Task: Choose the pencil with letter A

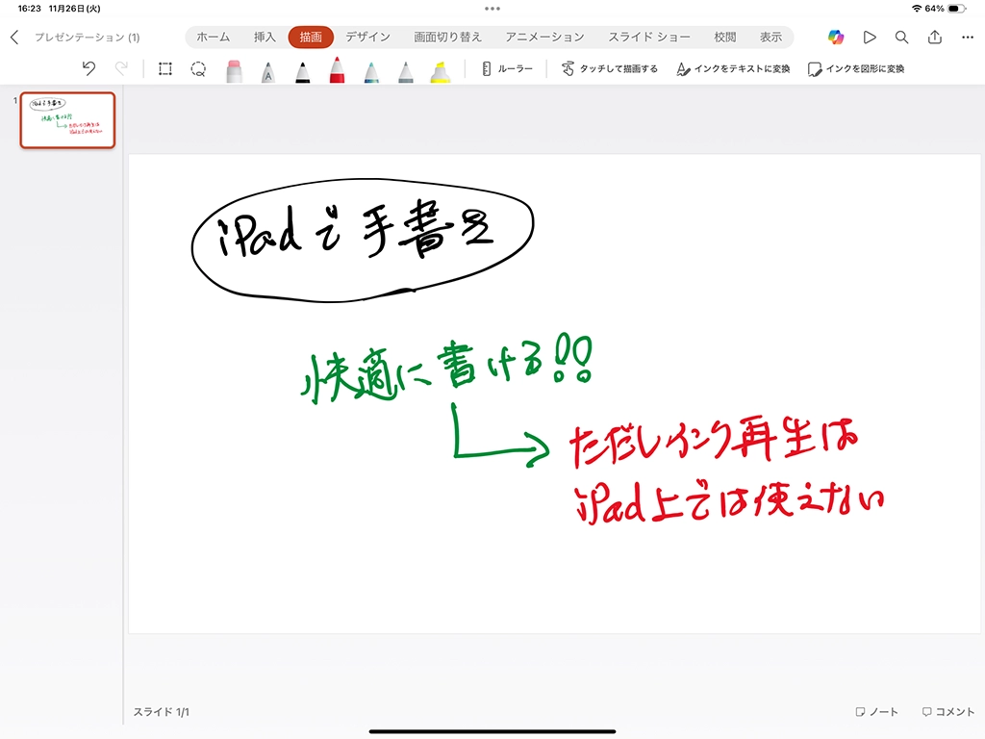Action: click(268, 71)
